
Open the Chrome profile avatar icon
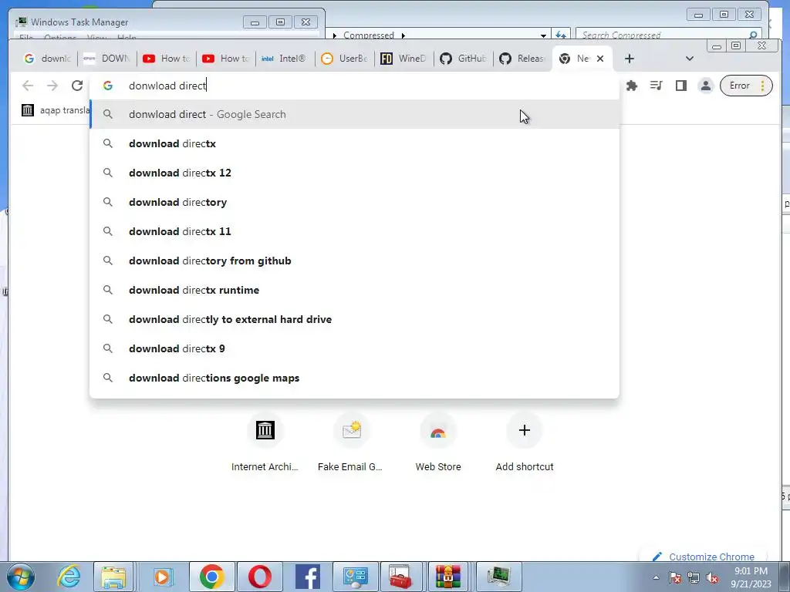click(x=706, y=86)
